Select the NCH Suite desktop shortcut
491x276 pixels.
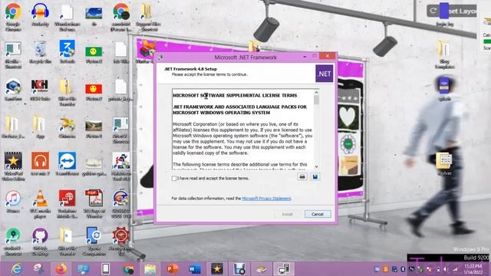pos(40,90)
